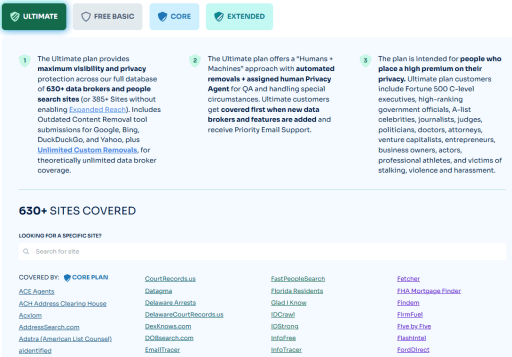This screenshot has height=357, width=512.
Task: Click the green numbered circle labeled 1
Action: pyautogui.click(x=24, y=60)
